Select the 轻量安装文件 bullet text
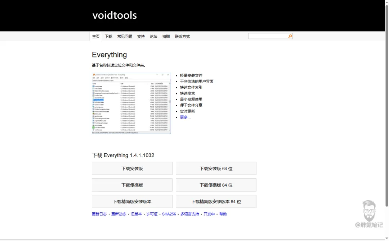The height and width of the screenshot is (241, 389). (191, 75)
